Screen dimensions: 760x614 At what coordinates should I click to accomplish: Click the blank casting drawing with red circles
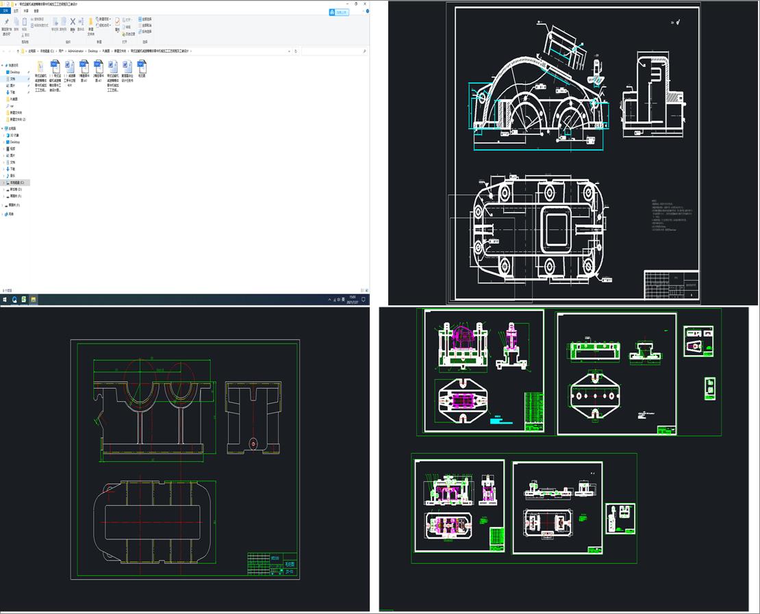185,459
